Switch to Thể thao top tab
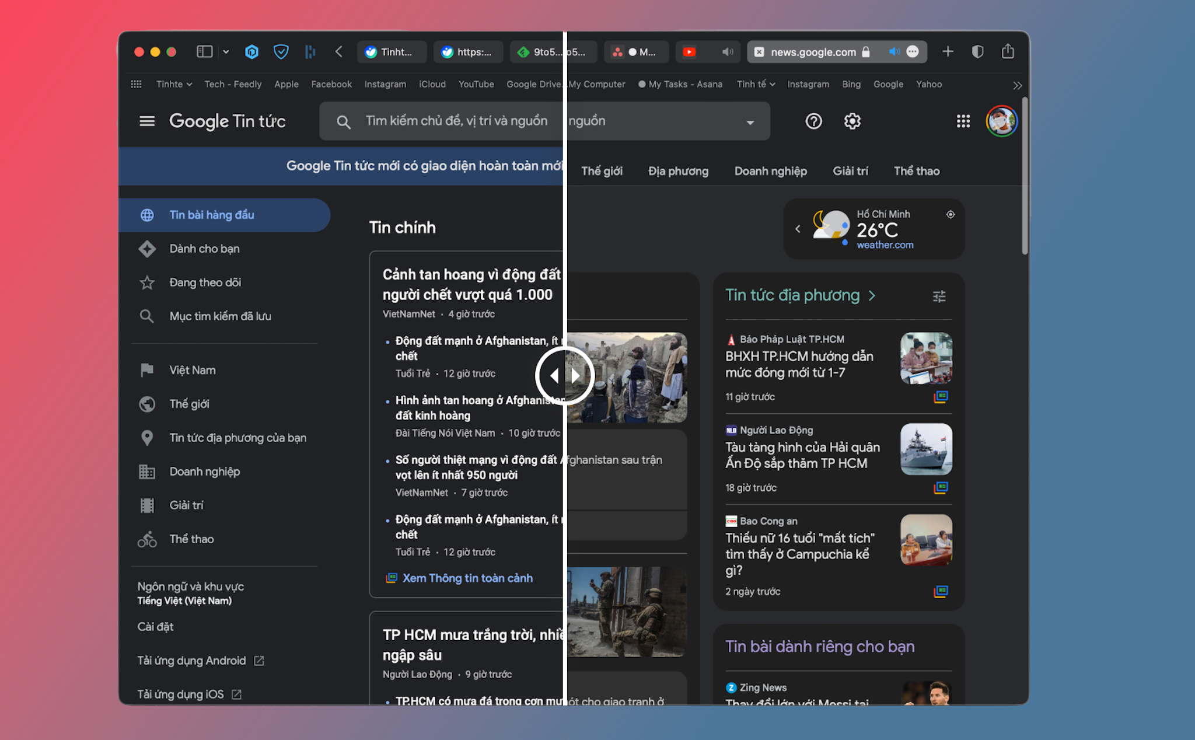1195x740 pixels. [917, 171]
